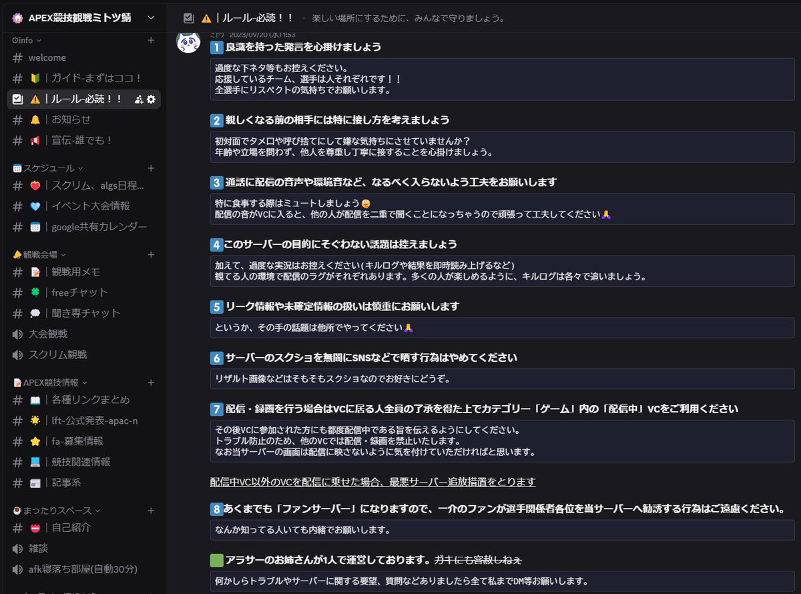Collapse the スケジュール category
Viewport: 801px width, 594px height.
[x=48, y=168]
